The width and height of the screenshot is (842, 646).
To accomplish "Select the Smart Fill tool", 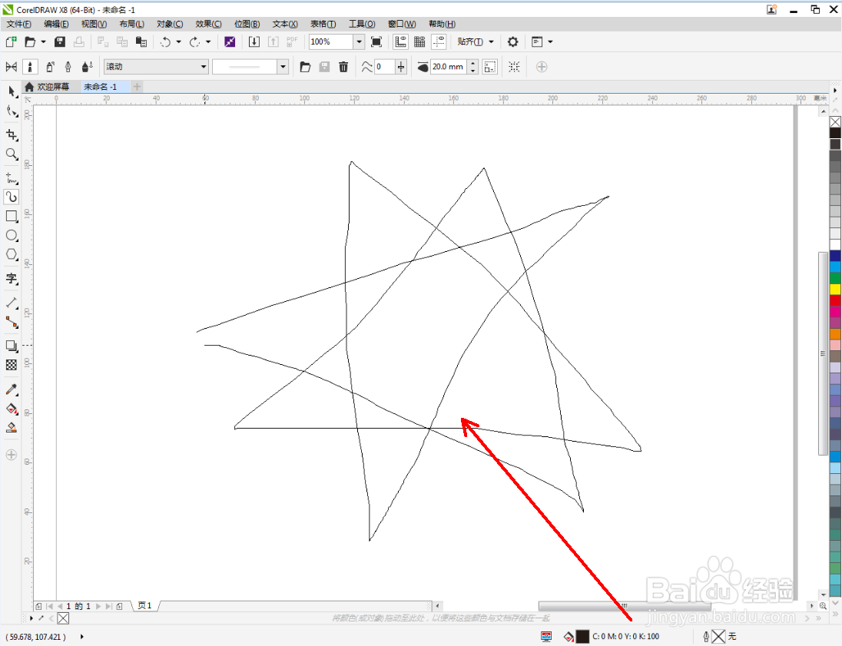I will (12, 428).
